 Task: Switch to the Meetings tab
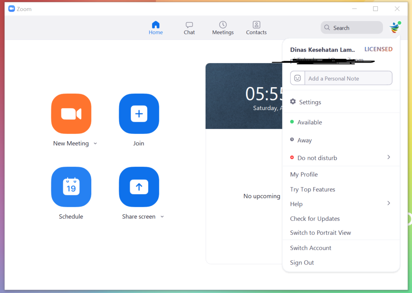click(223, 28)
